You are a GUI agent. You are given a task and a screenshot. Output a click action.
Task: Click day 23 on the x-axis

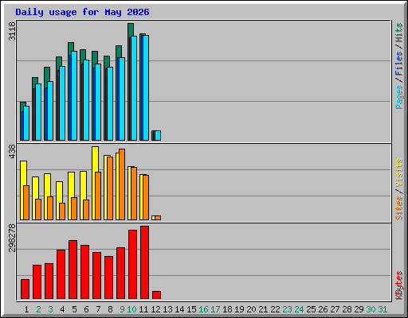click(287, 309)
